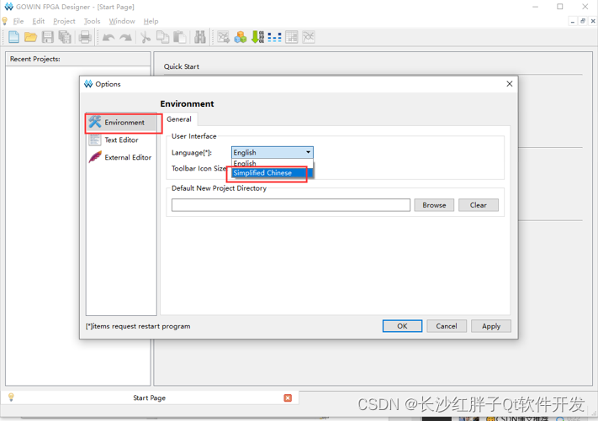The height and width of the screenshot is (421, 598).
Task: Open the IP Core Generator cubes icon
Action: pyautogui.click(x=241, y=37)
